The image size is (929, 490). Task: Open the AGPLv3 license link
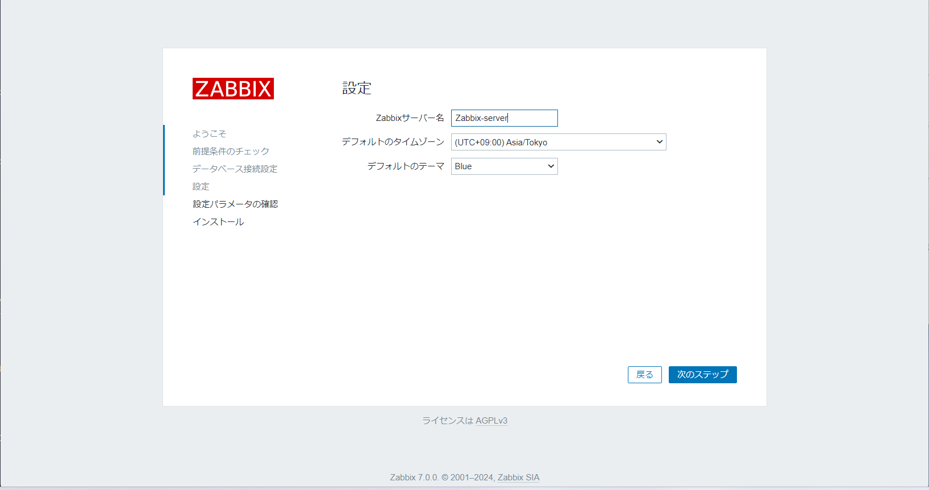click(491, 421)
